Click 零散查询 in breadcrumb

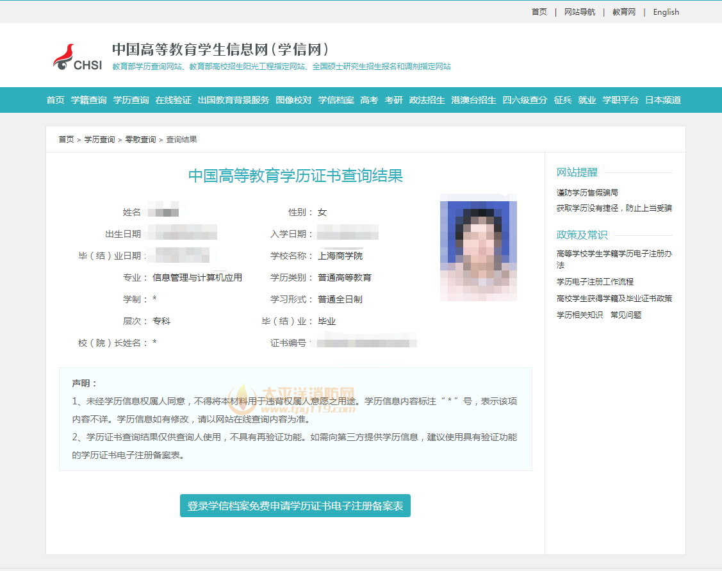pos(140,140)
